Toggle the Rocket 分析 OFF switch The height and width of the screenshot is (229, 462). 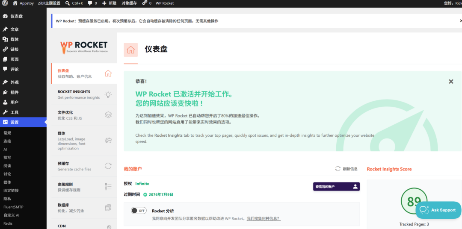(139, 211)
